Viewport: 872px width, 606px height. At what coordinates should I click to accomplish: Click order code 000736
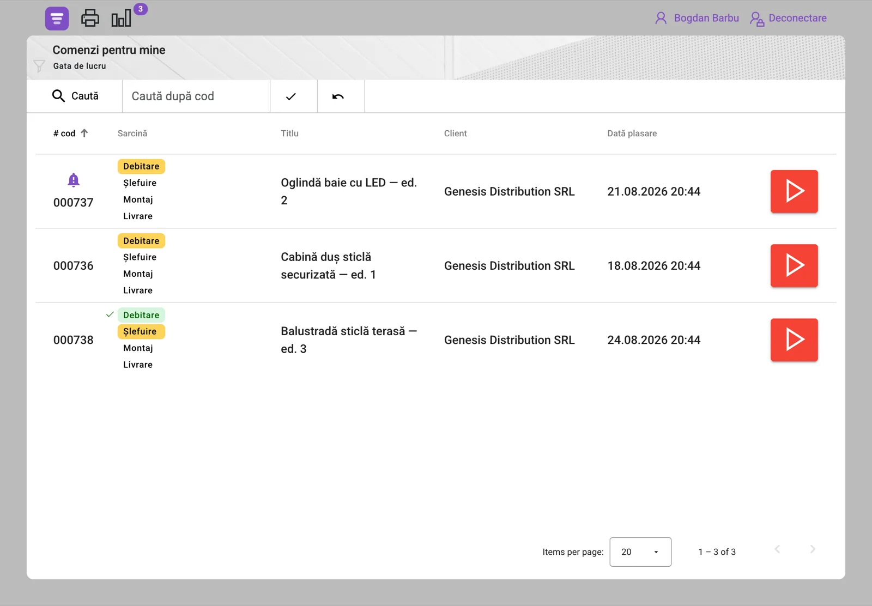tap(74, 265)
